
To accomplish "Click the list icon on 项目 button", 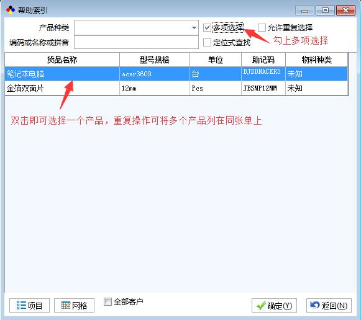I will point(21,306).
